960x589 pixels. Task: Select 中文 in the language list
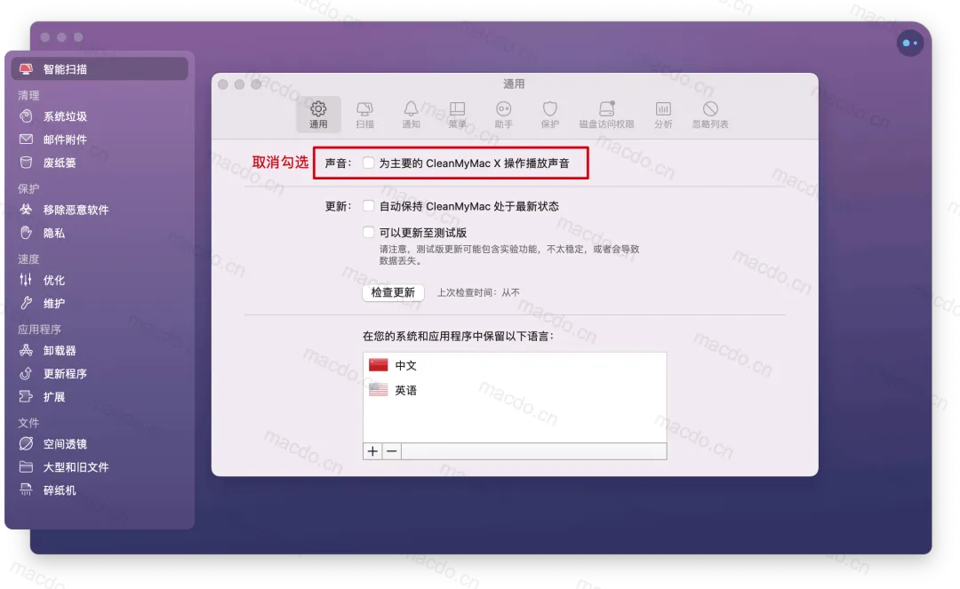point(515,365)
